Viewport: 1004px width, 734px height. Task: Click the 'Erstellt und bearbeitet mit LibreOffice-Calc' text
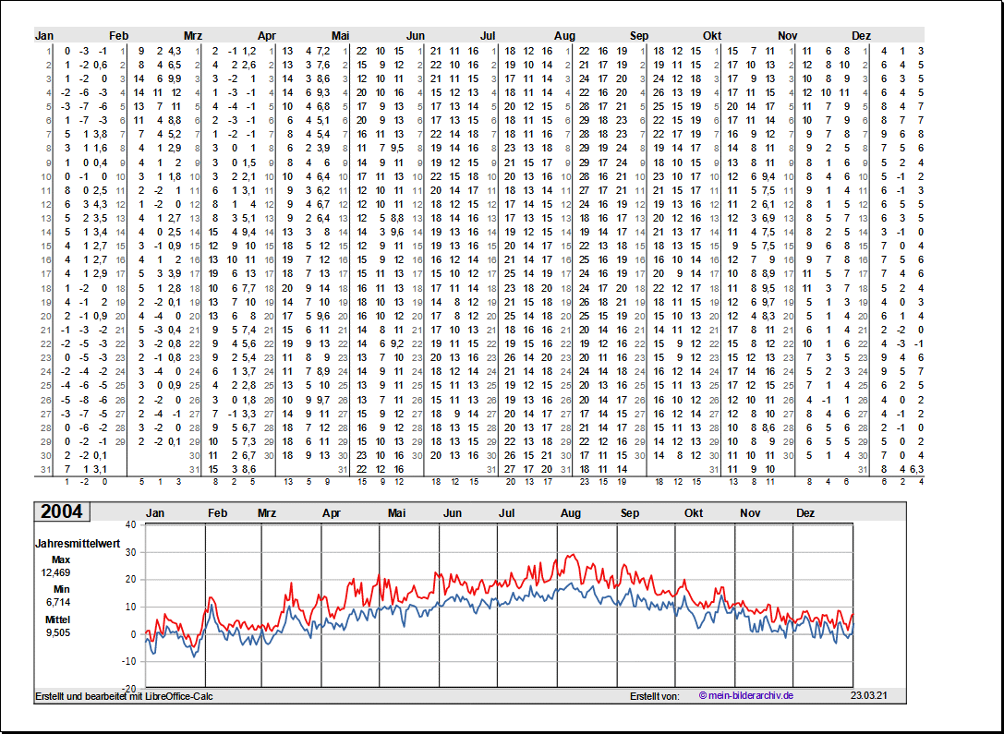(124, 696)
